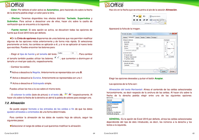Switch to the Número tab
This screenshot has width=199, height=140.
[125, 37]
